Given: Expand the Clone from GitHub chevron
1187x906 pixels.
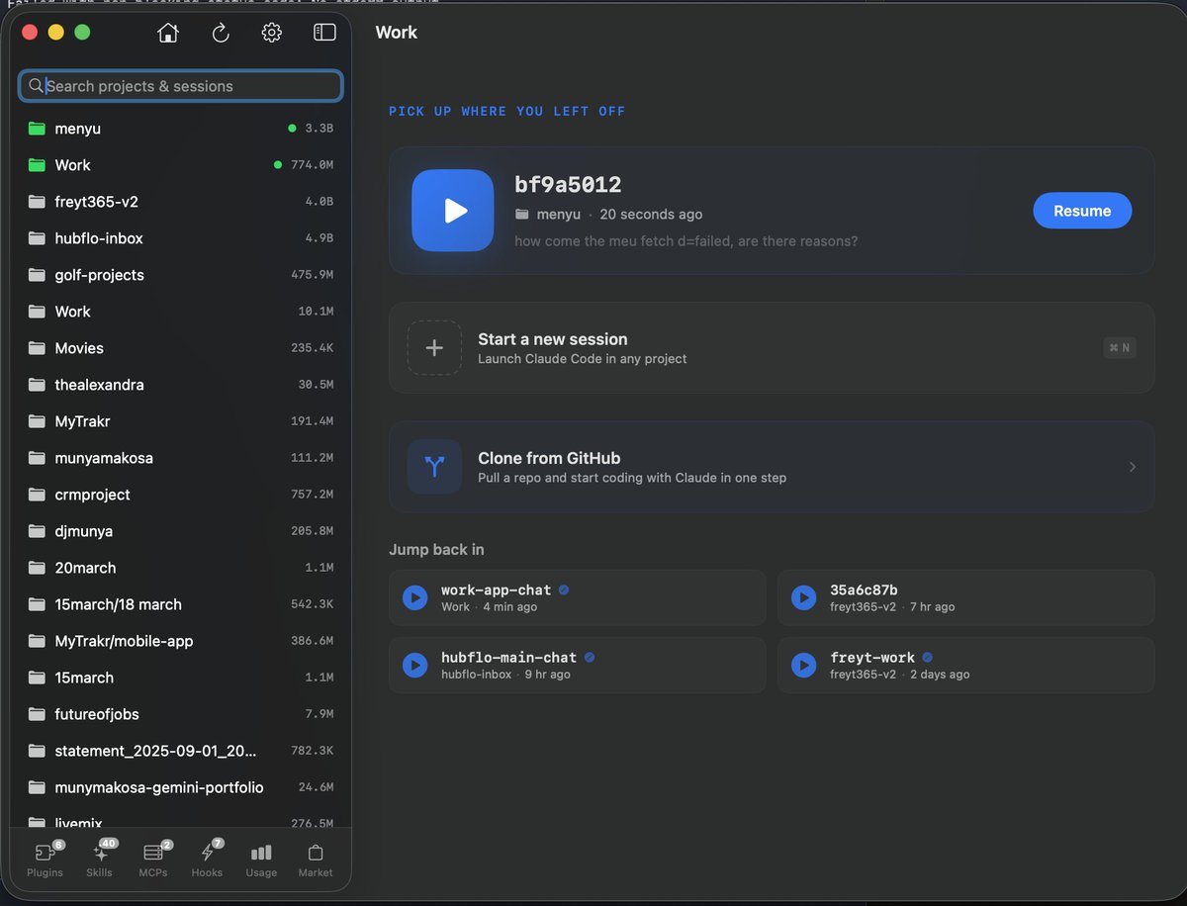Looking at the screenshot, I should [1133, 467].
